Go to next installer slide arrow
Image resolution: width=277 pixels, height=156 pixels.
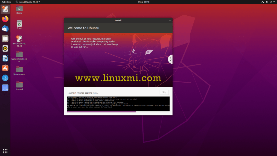coord(170,59)
